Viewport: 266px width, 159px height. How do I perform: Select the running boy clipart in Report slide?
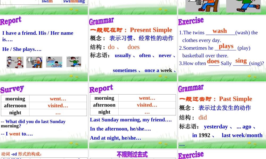click(74, 62)
